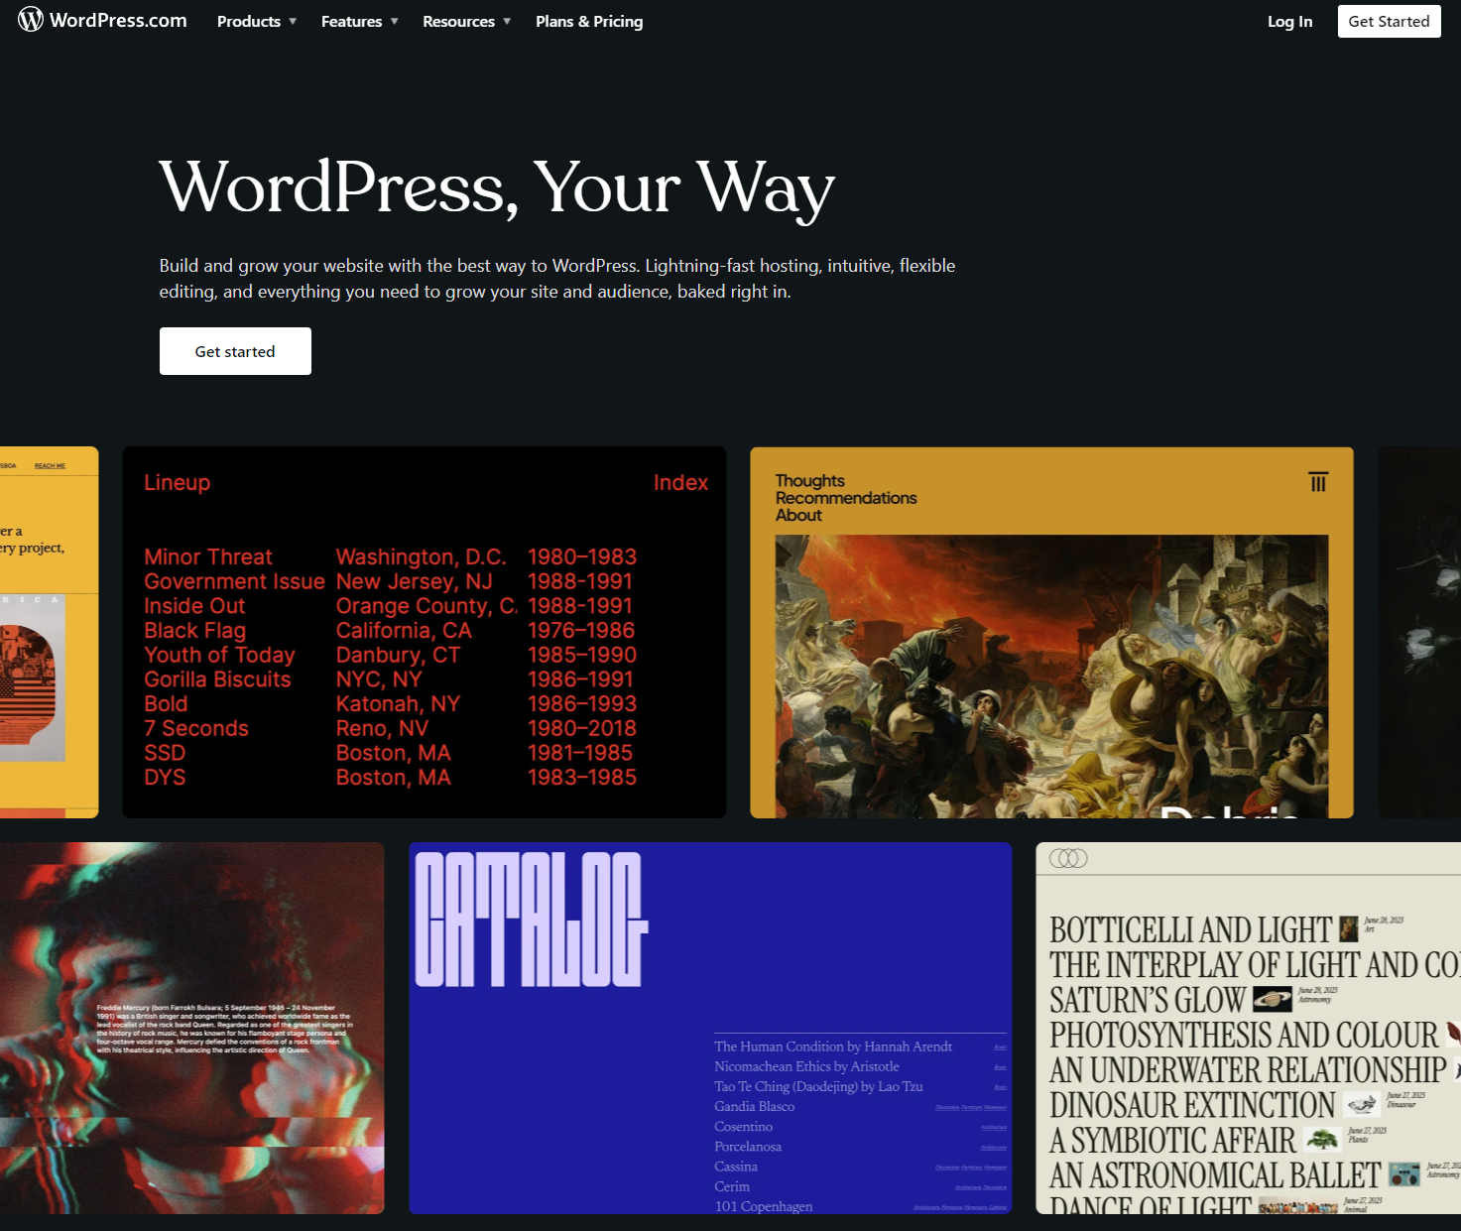
Task: Click the white Get started hero button
Action: pos(235,351)
